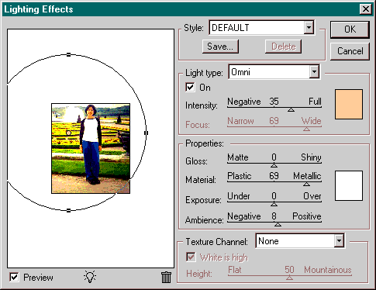Screen dimensions: 376x290
Task: Click the trash can delete-light icon
Action: click(166, 278)
